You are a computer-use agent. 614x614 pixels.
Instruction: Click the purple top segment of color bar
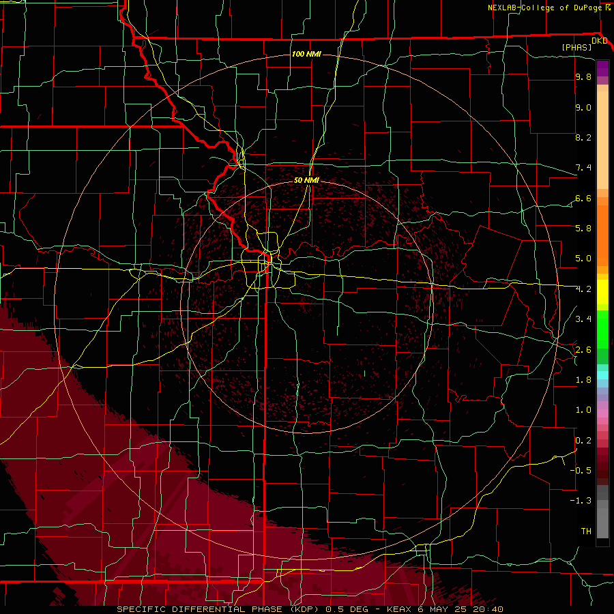[x=602, y=68]
